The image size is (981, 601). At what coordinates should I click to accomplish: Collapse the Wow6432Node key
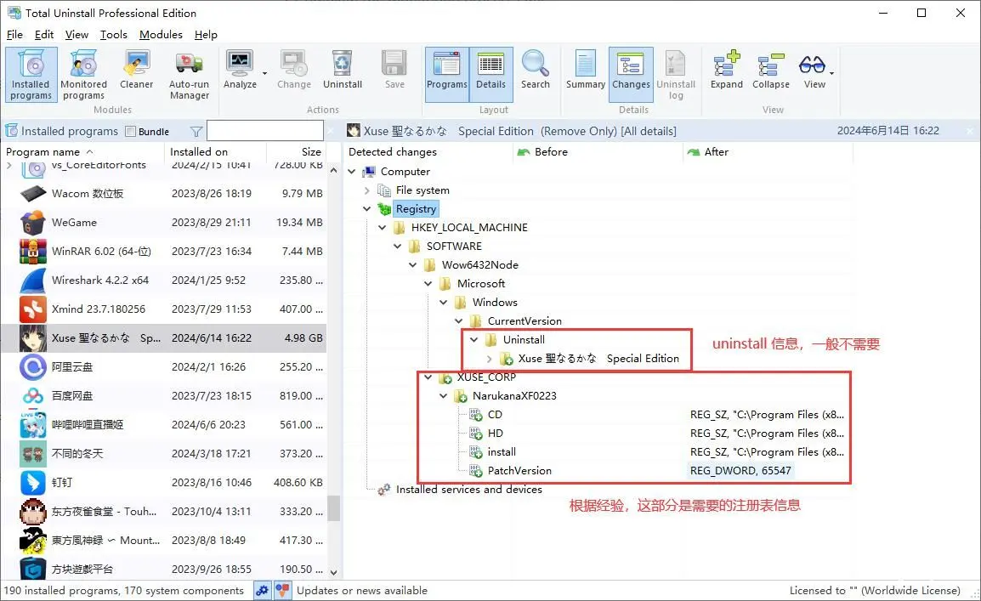(413, 265)
